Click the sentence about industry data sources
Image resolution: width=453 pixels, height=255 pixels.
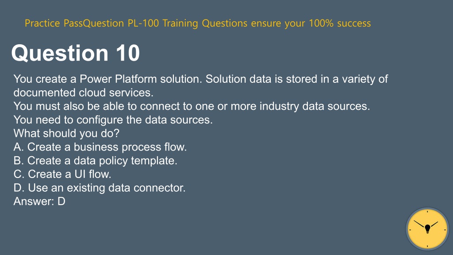click(x=192, y=106)
